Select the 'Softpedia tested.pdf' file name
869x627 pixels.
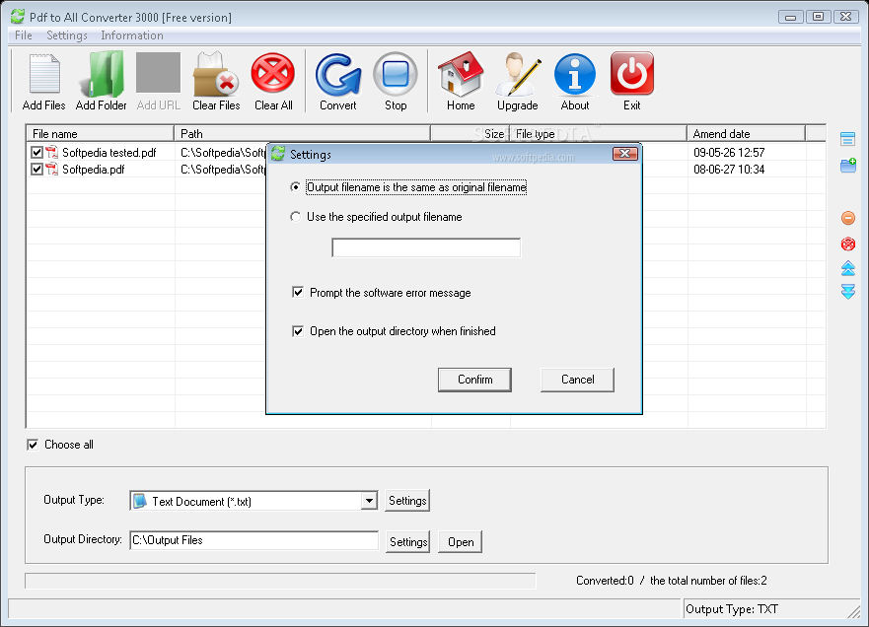click(x=109, y=153)
